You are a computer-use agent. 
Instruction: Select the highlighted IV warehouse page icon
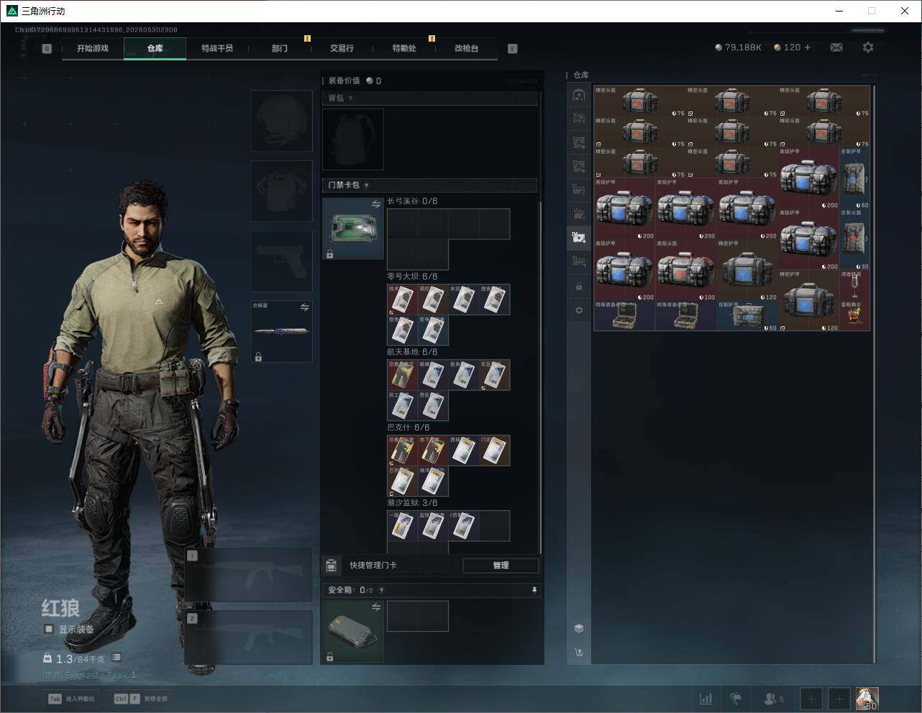tap(579, 237)
